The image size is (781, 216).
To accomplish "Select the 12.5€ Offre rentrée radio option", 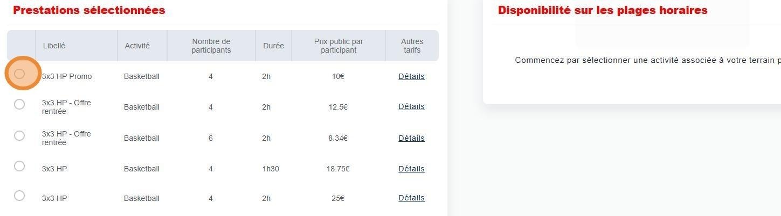I will point(19,104).
